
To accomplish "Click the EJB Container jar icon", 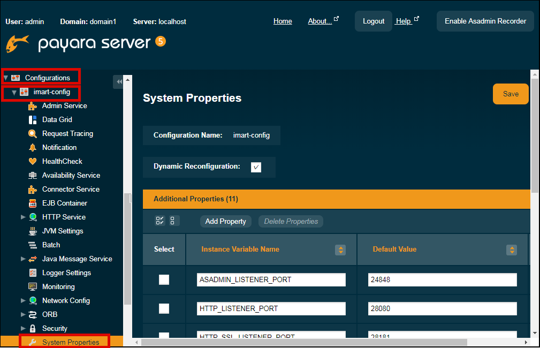I will point(33,203).
